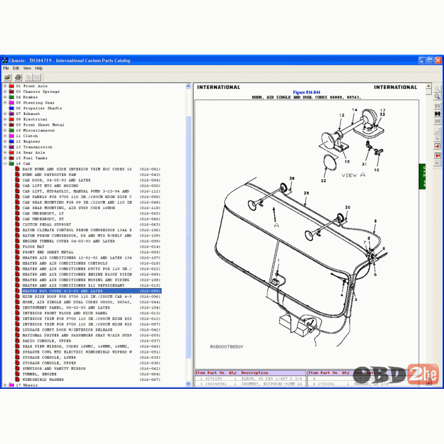Click the grayed arrow icon below red left-arrow

(437, 163)
